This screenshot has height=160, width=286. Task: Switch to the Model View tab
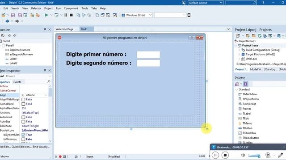point(257,69)
